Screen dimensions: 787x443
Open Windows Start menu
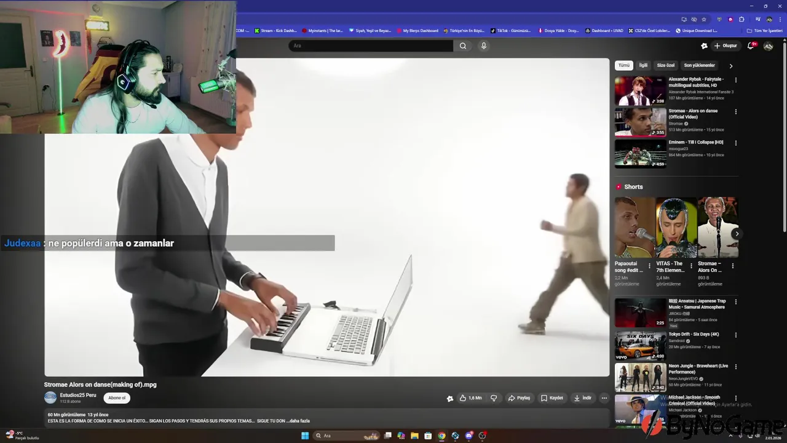point(305,436)
